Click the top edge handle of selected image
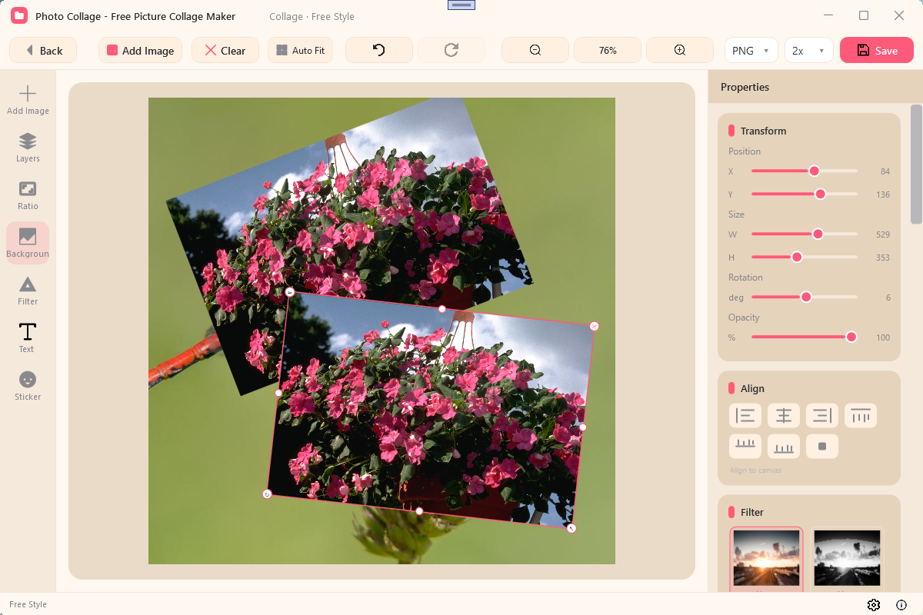The height and width of the screenshot is (615, 923). point(442,309)
